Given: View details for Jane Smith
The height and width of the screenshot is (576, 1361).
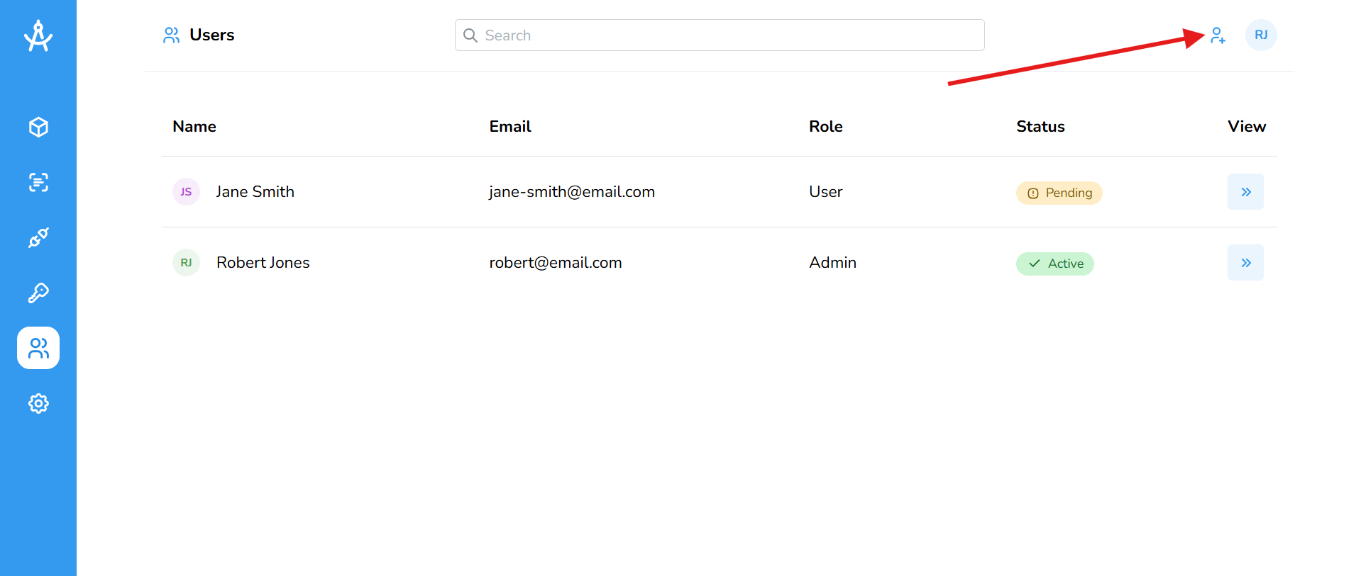Looking at the screenshot, I should coord(1245,192).
